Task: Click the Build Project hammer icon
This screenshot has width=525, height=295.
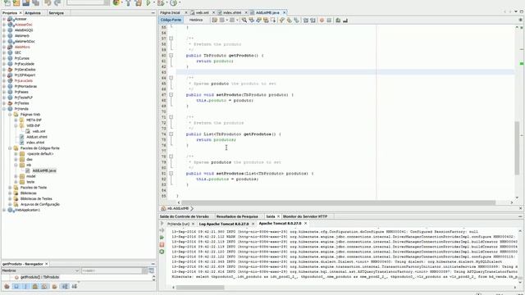Action: click(128, 2)
